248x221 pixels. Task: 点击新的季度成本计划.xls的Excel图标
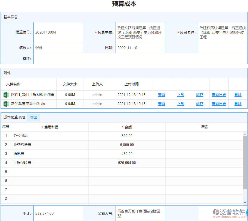(6, 104)
